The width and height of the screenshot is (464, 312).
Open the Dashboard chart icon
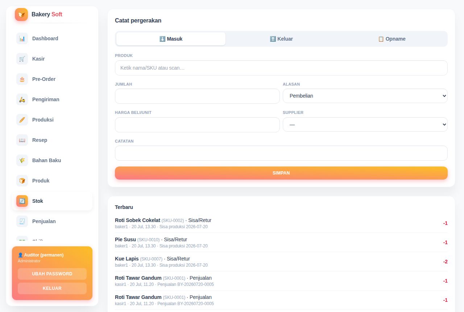point(22,38)
